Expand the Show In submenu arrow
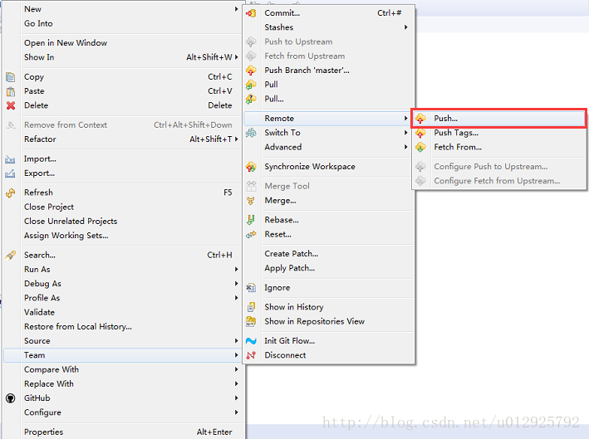 236,57
